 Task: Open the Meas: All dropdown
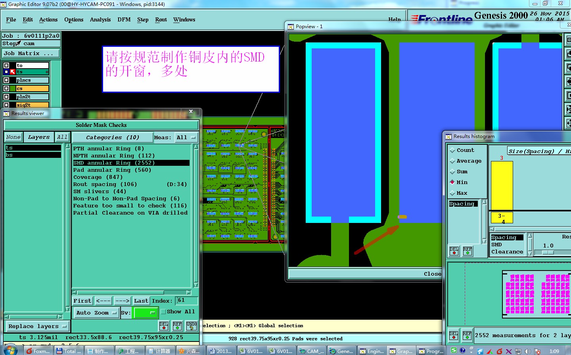186,137
